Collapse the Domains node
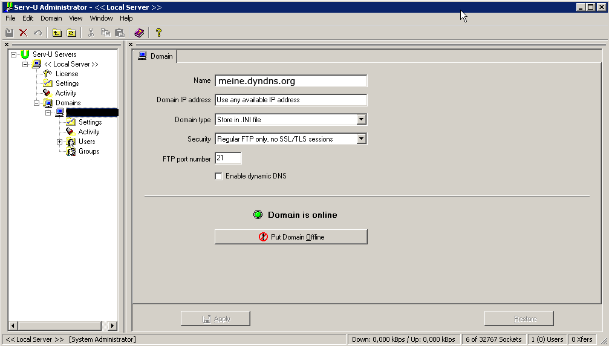 coord(36,103)
